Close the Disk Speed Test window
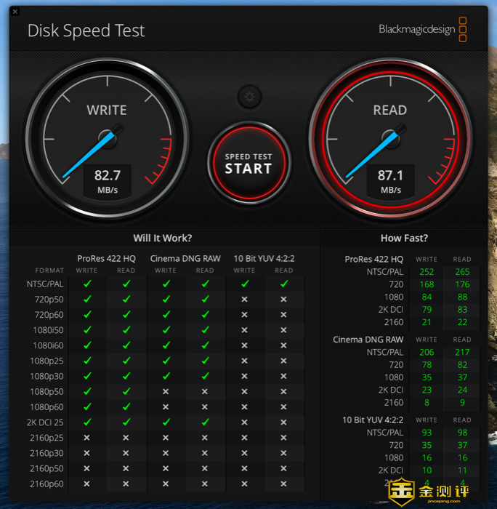The image size is (497, 509). tap(16, 12)
